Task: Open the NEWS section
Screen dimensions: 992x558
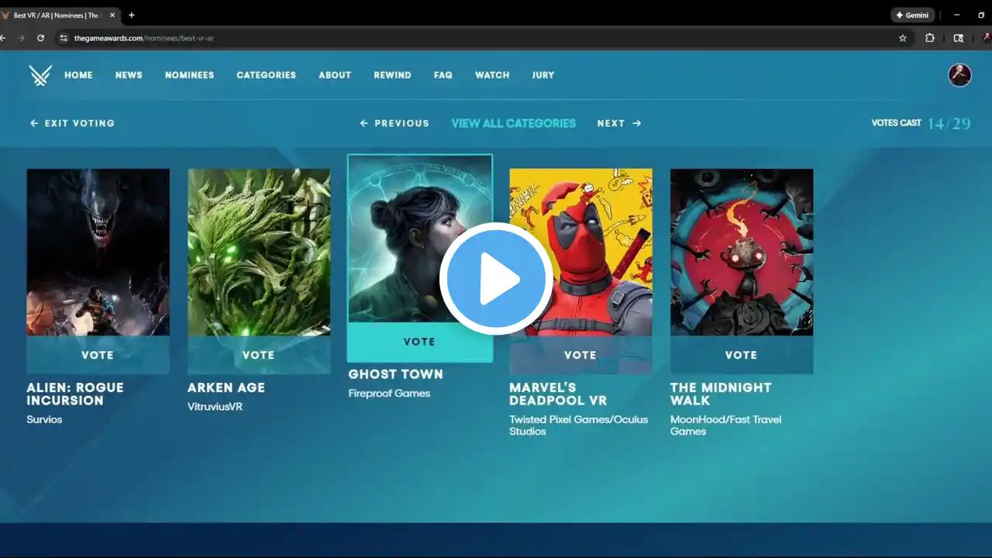Action: (x=129, y=75)
